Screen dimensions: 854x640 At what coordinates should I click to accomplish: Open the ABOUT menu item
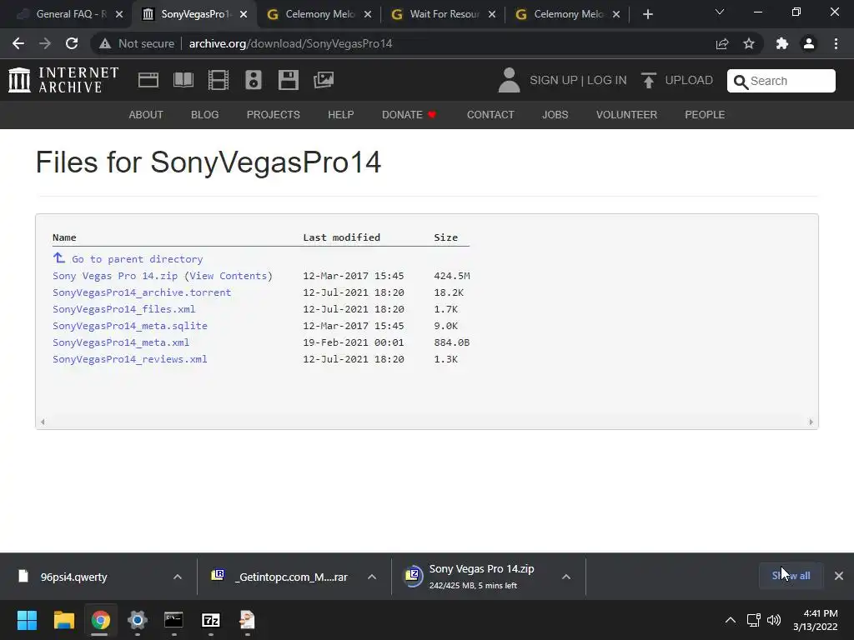pos(146,115)
